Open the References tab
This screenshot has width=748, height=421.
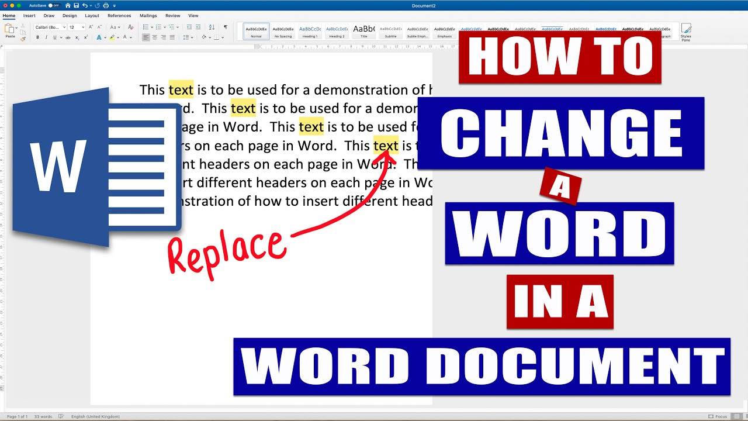119,16
